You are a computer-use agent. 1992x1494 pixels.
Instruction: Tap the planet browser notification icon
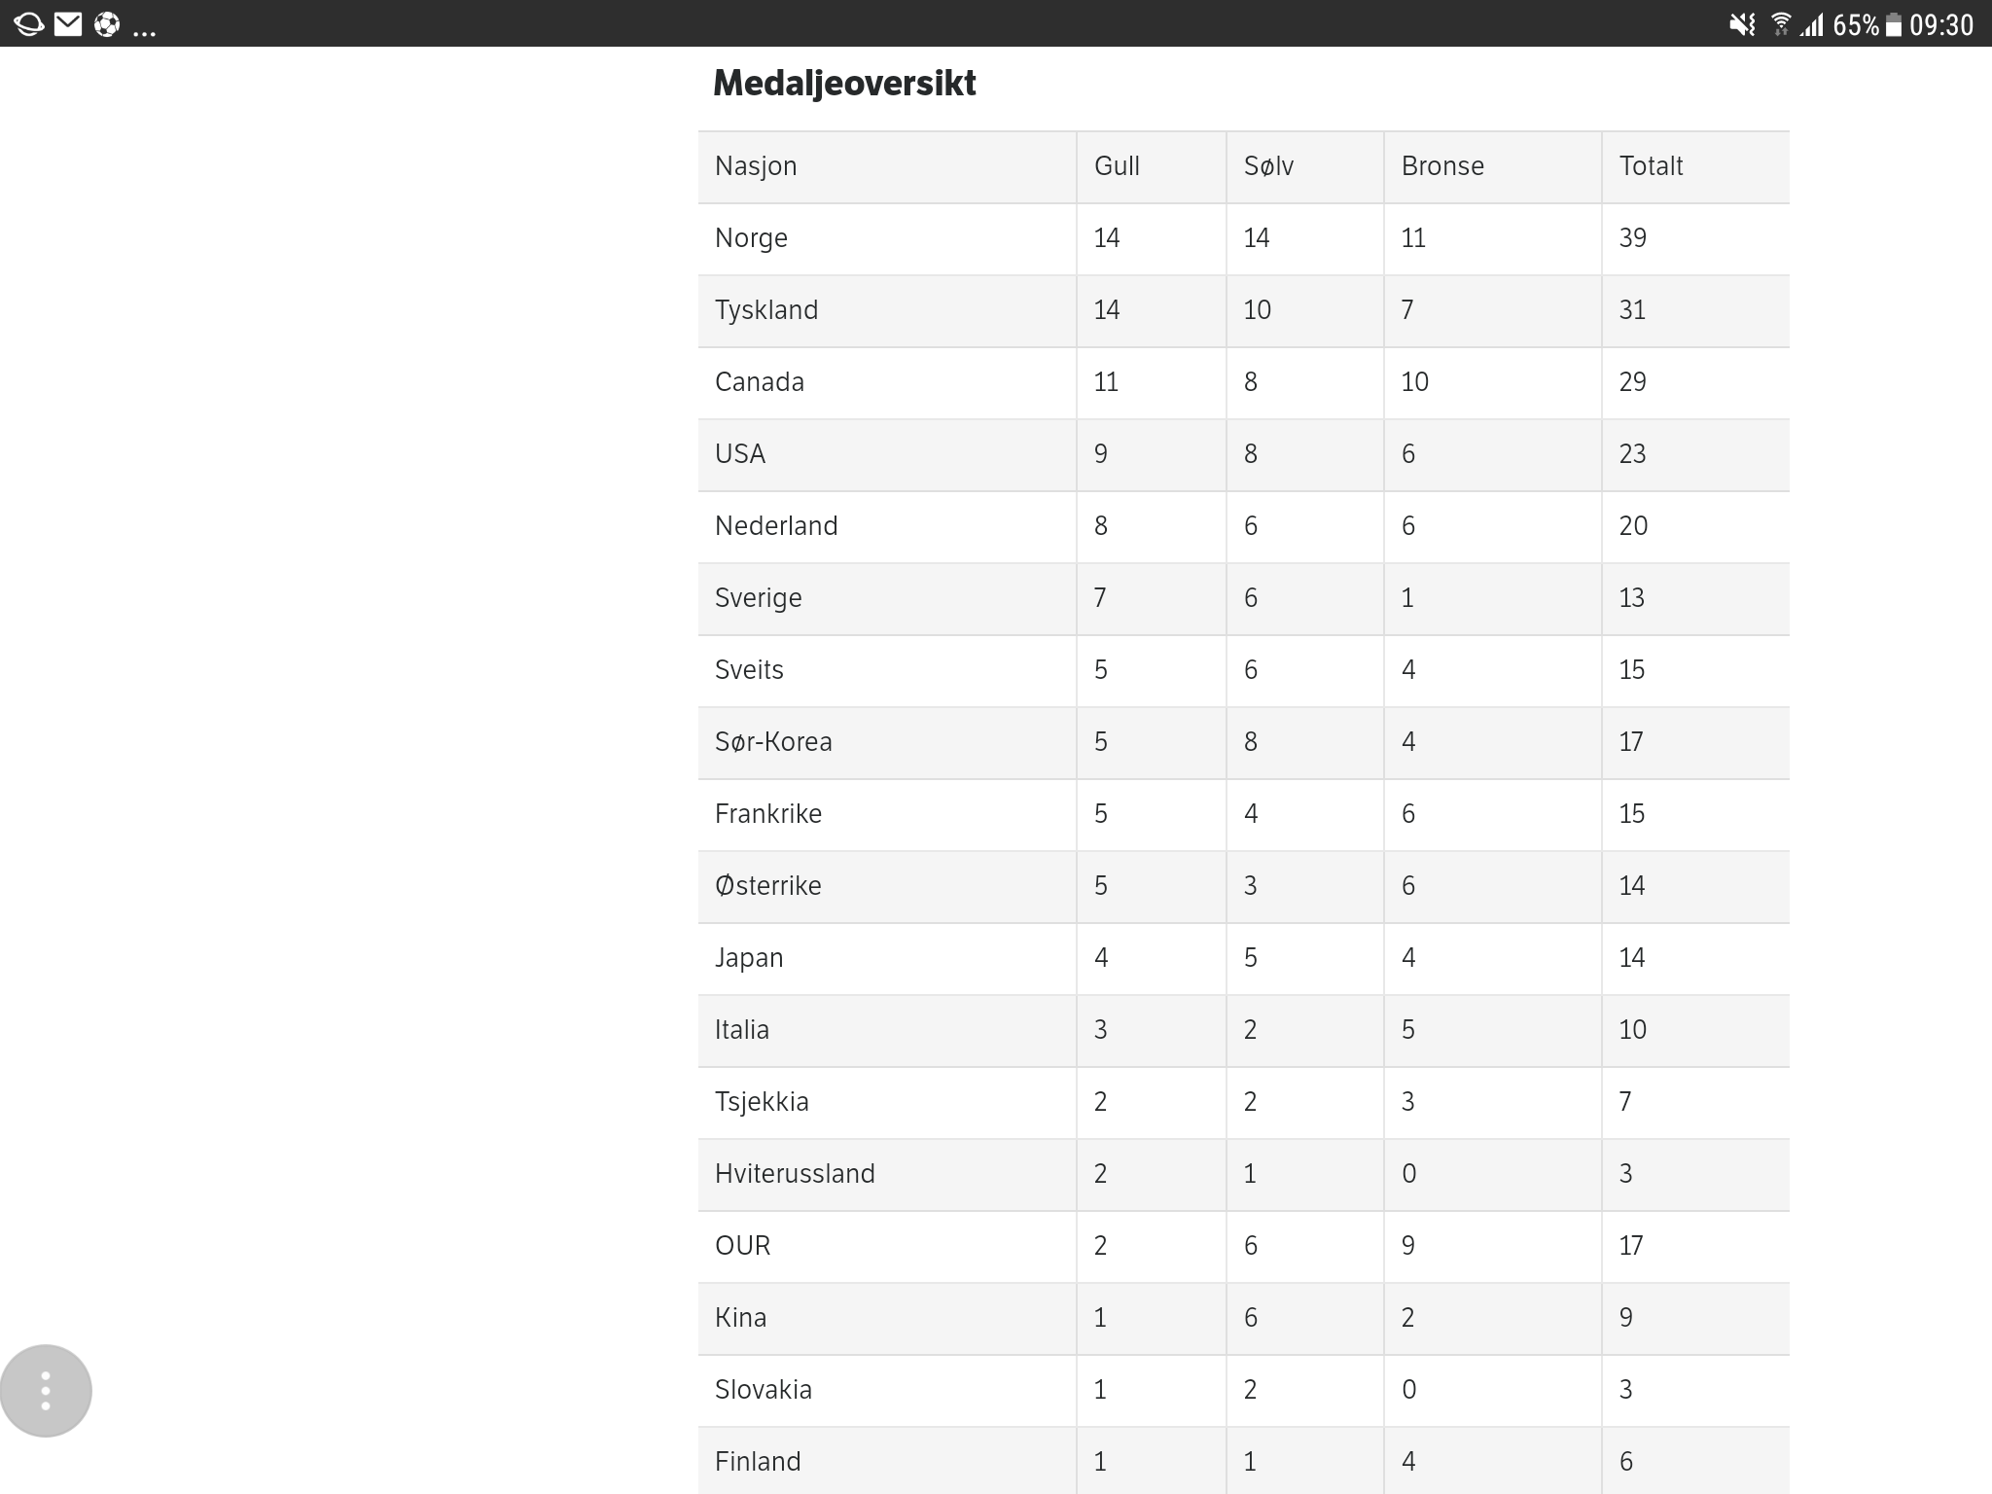(29, 24)
